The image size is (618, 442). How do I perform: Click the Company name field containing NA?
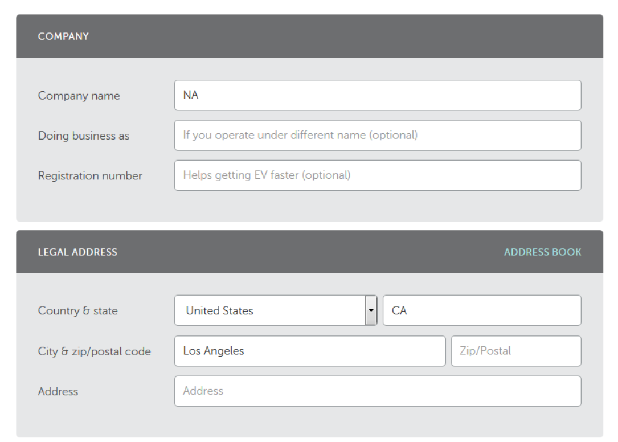378,96
